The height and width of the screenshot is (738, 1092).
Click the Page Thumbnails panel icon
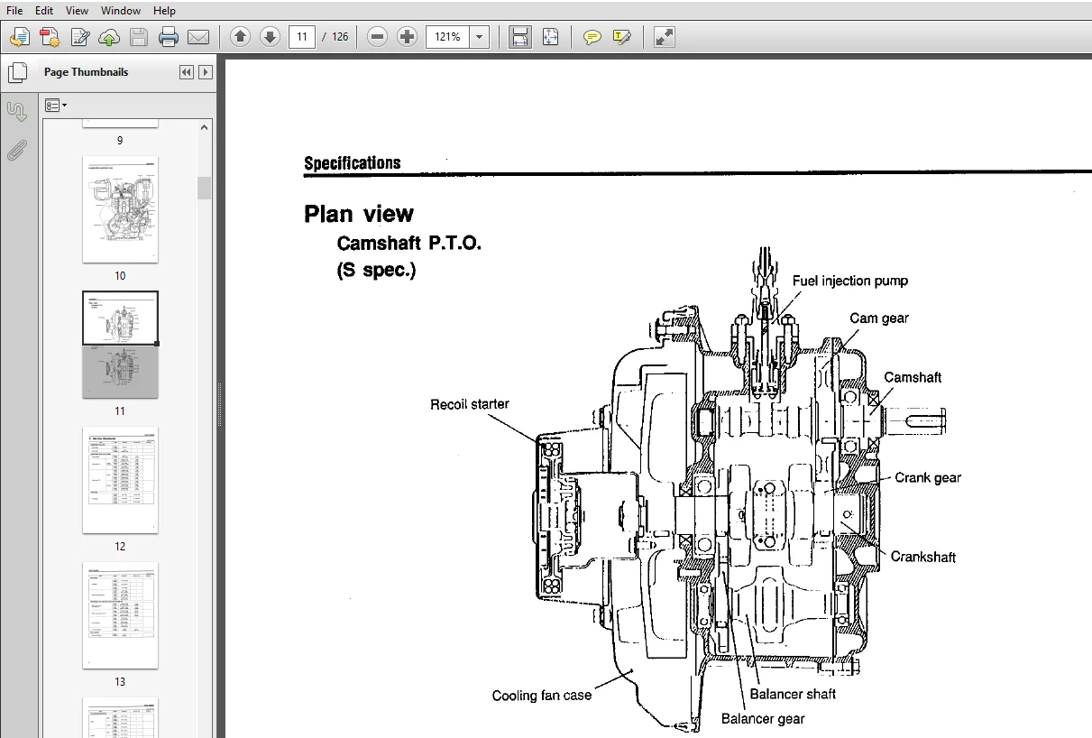click(16, 73)
